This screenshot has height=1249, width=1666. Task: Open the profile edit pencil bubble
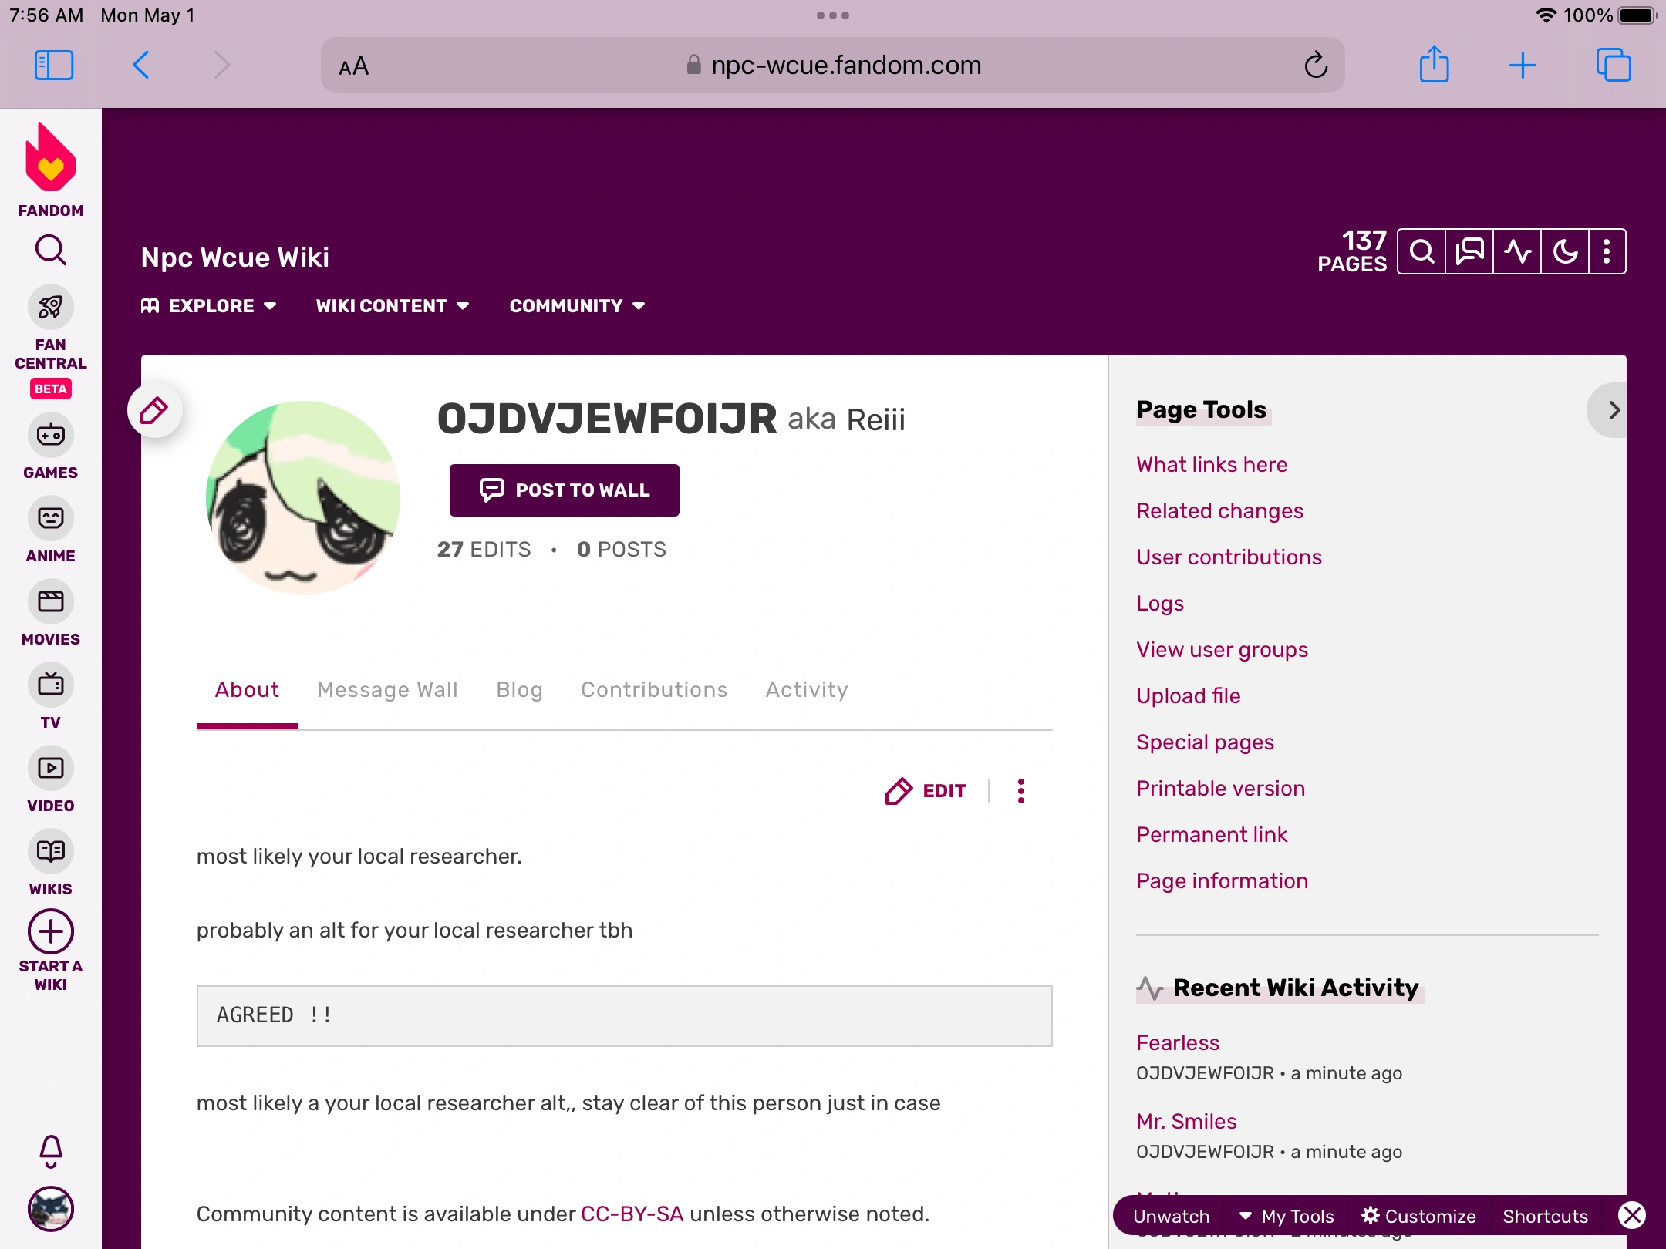pos(153,409)
